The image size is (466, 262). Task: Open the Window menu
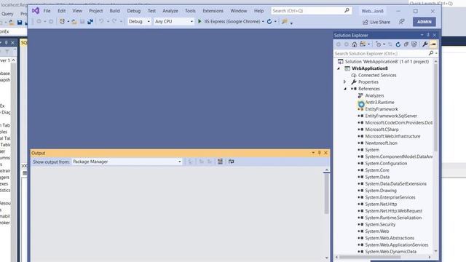239,11
